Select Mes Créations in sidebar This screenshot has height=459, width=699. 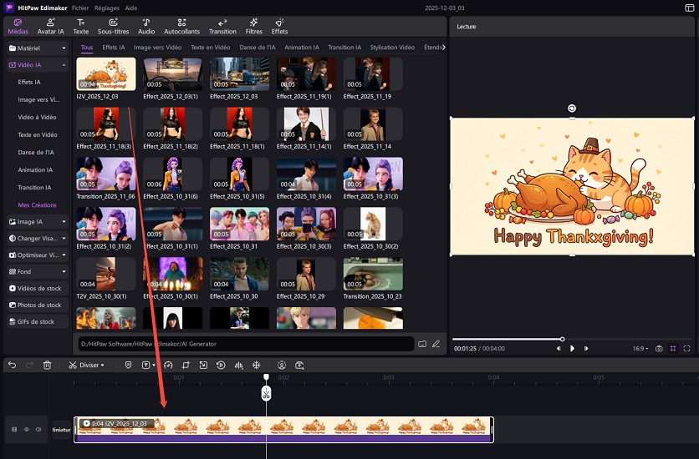point(38,204)
